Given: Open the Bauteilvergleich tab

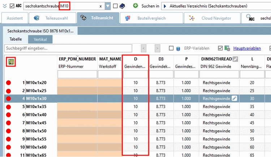Looking at the screenshot, I should (151, 18).
